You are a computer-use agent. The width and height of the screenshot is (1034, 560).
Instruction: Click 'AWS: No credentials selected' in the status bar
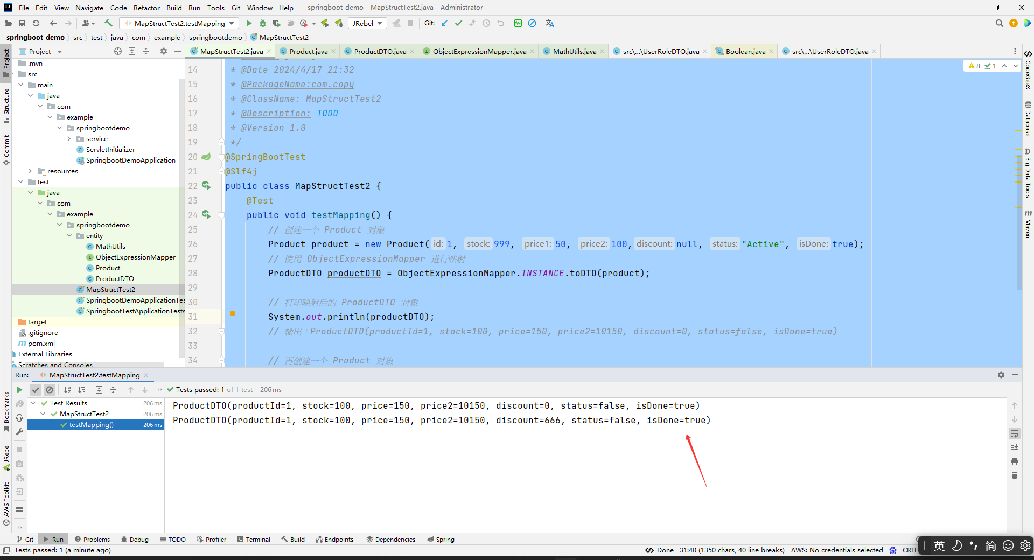[x=836, y=550]
